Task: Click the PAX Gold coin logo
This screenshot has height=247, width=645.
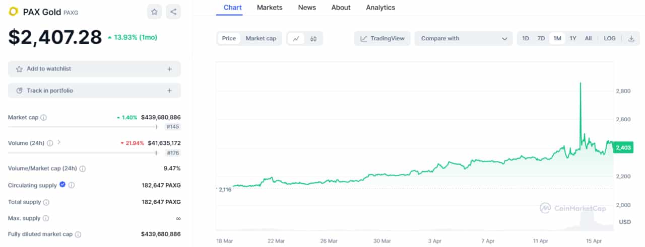Action: [x=14, y=12]
